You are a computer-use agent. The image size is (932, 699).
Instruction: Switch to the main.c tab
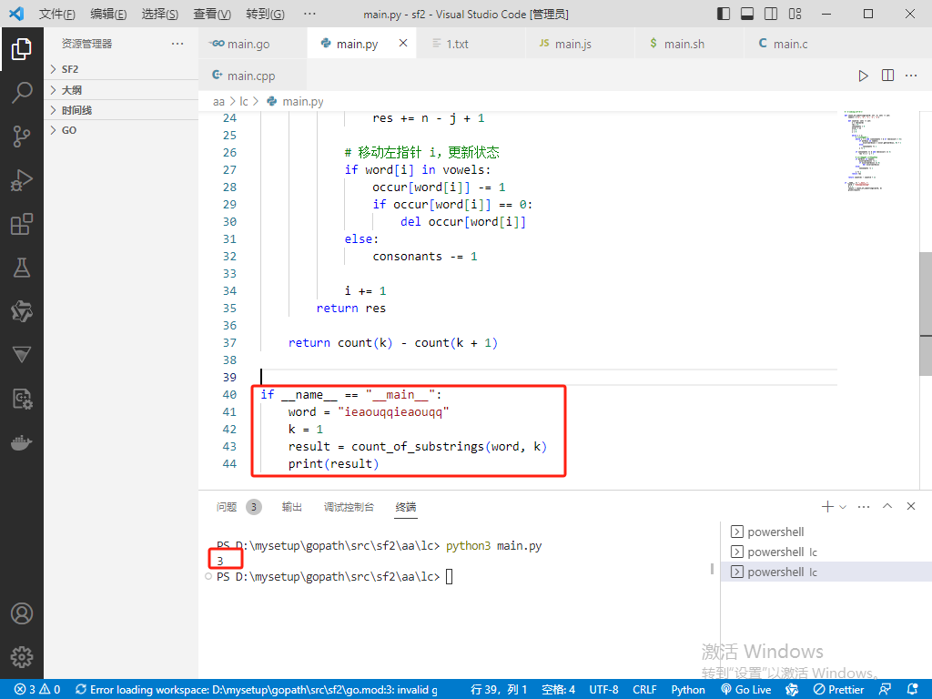tap(798, 44)
